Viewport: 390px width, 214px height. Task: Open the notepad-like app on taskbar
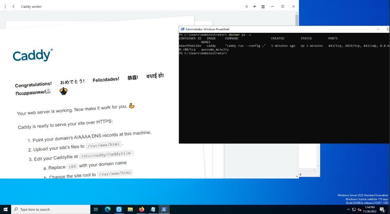tap(153, 209)
